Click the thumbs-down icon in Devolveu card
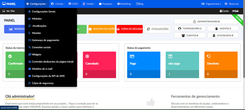 (209, 56)
